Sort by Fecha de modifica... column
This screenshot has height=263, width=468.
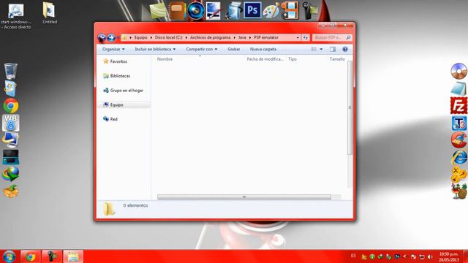pos(265,59)
